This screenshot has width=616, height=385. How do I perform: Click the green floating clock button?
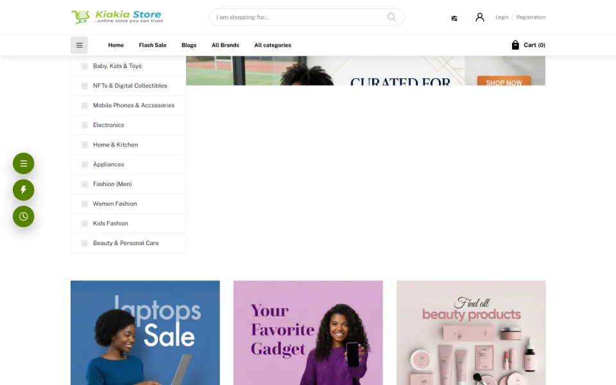(24, 216)
